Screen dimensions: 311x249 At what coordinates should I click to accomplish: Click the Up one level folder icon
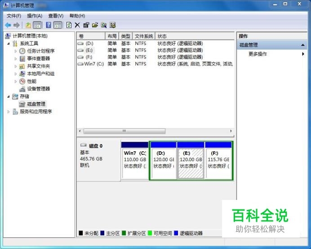28,25
